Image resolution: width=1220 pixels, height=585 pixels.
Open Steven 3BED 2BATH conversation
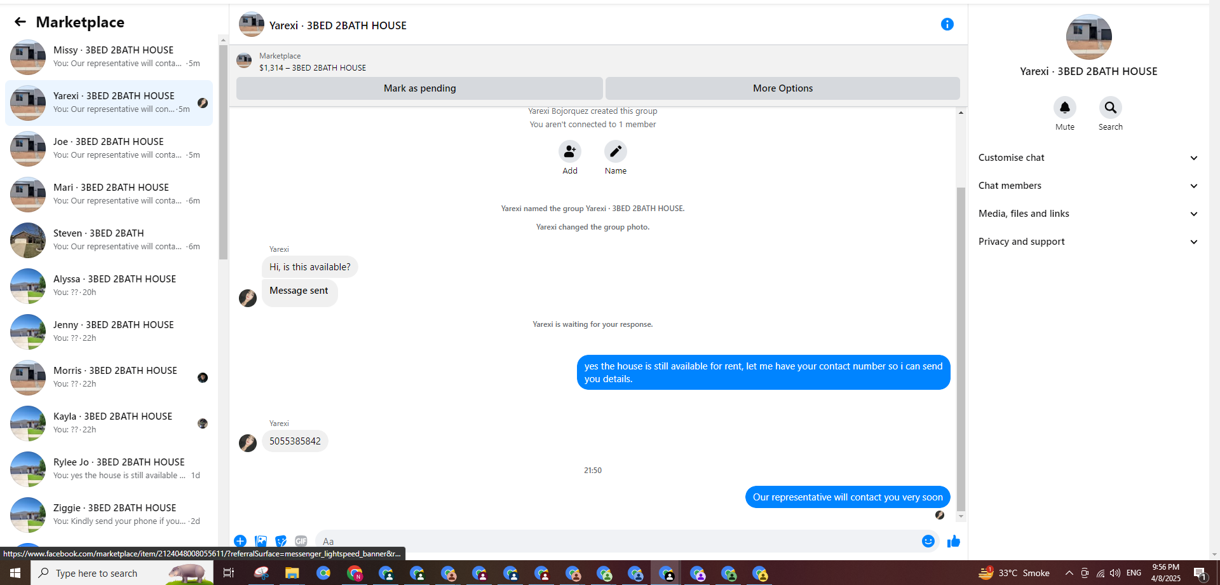pyautogui.click(x=109, y=240)
